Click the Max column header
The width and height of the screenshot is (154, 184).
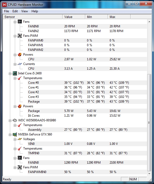pos(119,17)
